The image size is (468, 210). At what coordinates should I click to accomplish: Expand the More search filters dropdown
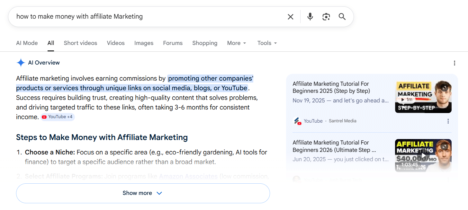click(237, 43)
